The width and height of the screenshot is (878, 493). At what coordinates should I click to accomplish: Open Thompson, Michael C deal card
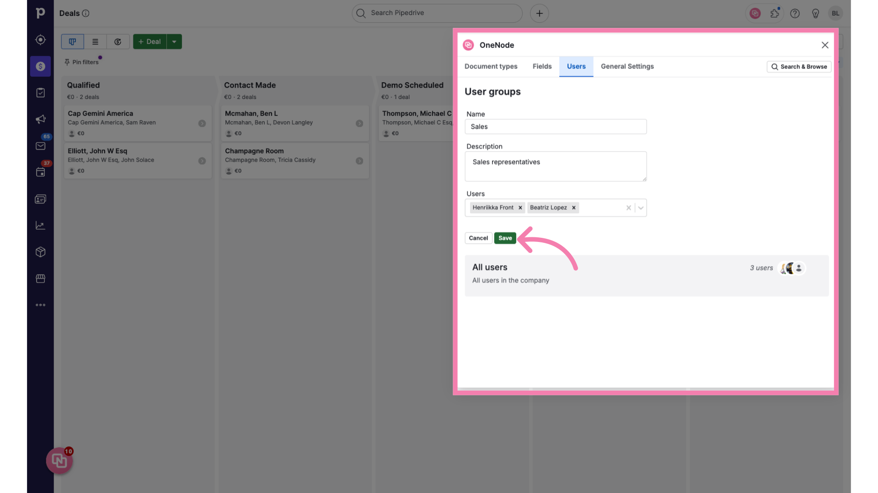pyautogui.click(x=416, y=123)
